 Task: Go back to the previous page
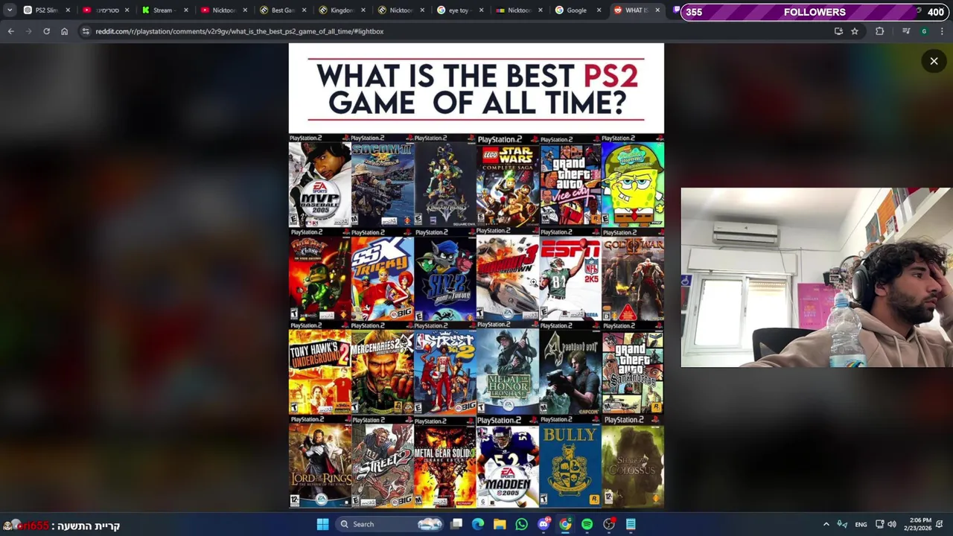(x=10, y=31)
